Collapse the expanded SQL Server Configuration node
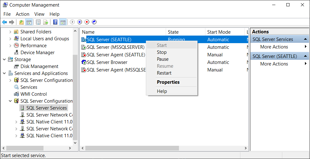The height and width of the screenshot is (159, 310). click(x=10, y=101)
